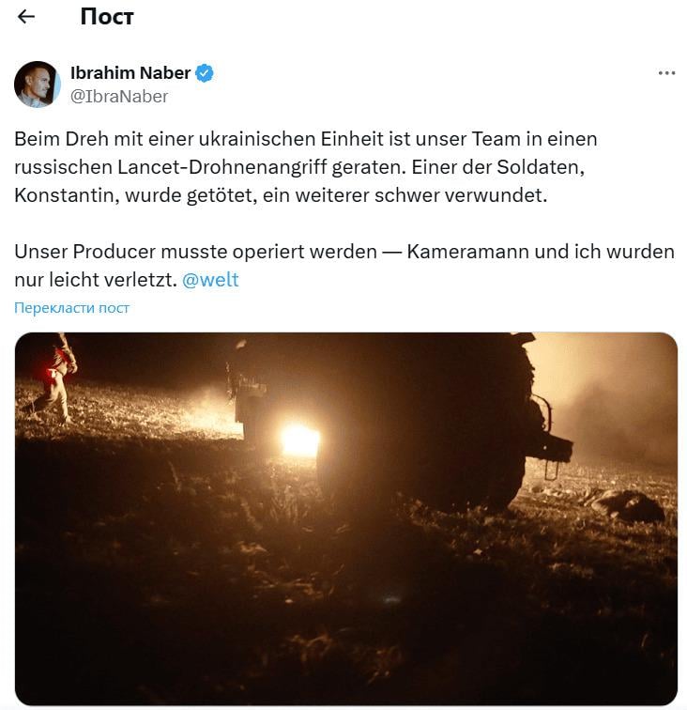Click the paragraph starting Unser Producer
The image size is (687, 710).
(x=343, y=266)
